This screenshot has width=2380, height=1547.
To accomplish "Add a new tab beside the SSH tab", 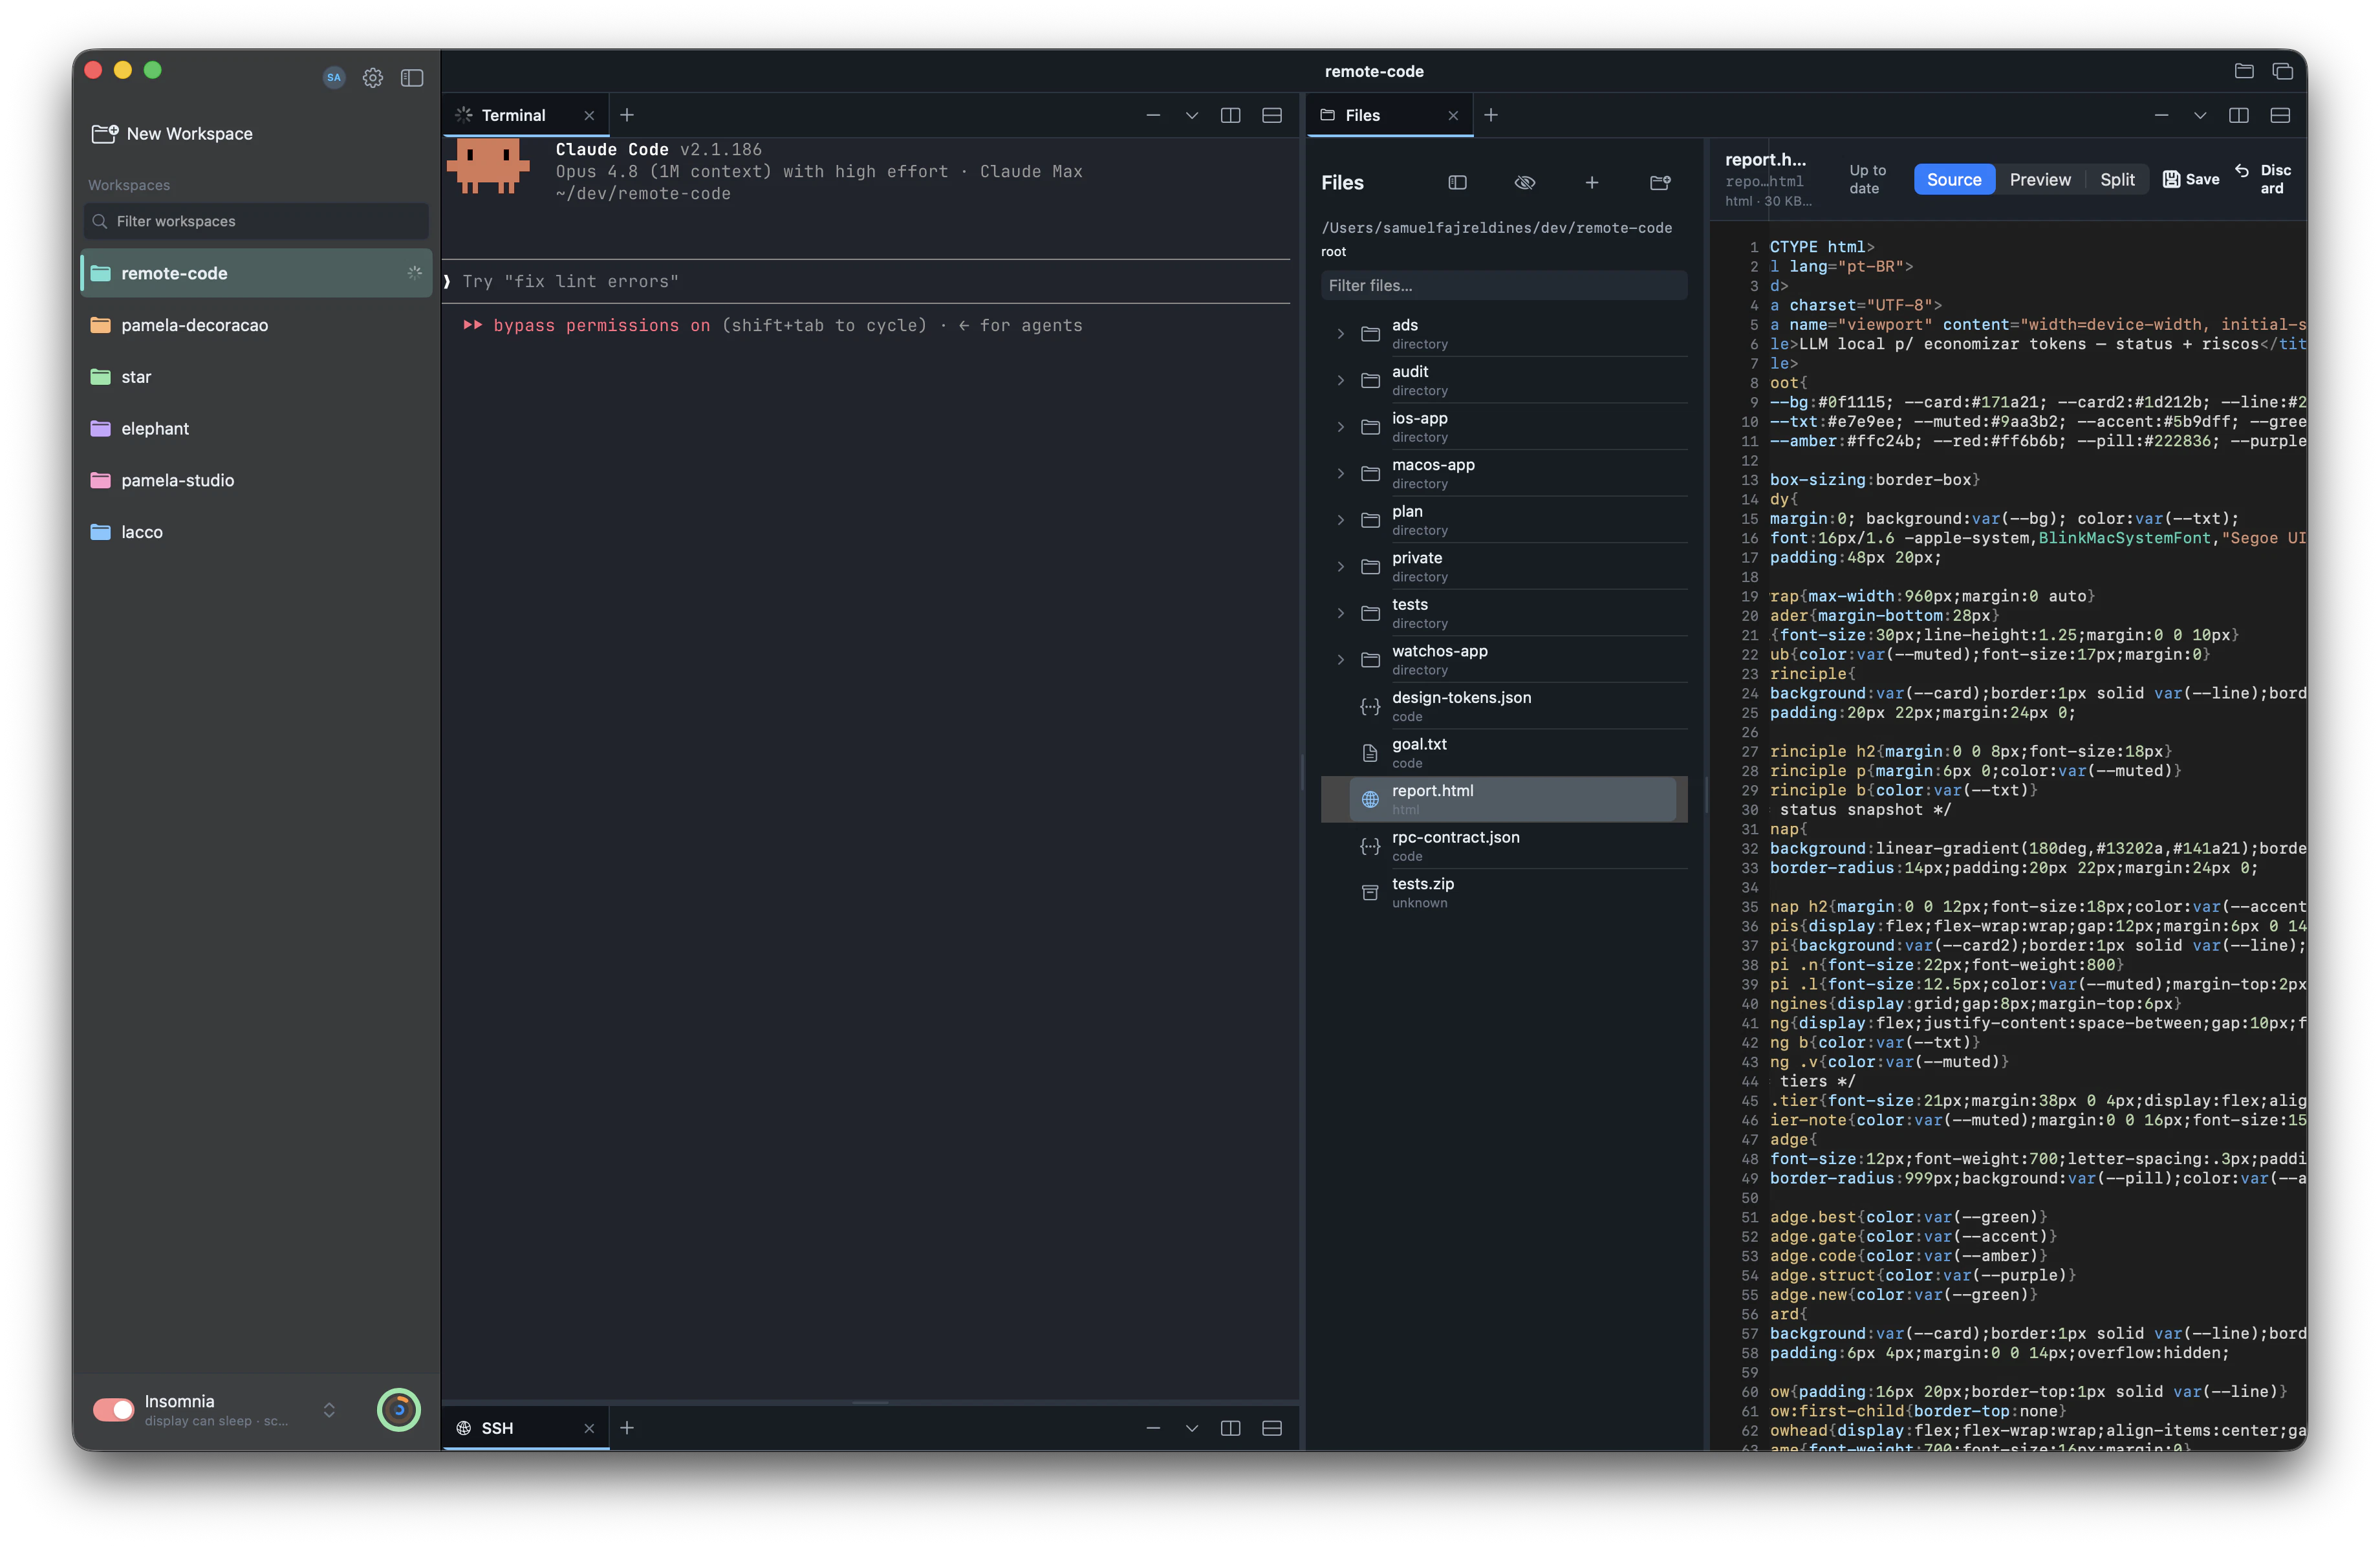I will click(627, 1427).
